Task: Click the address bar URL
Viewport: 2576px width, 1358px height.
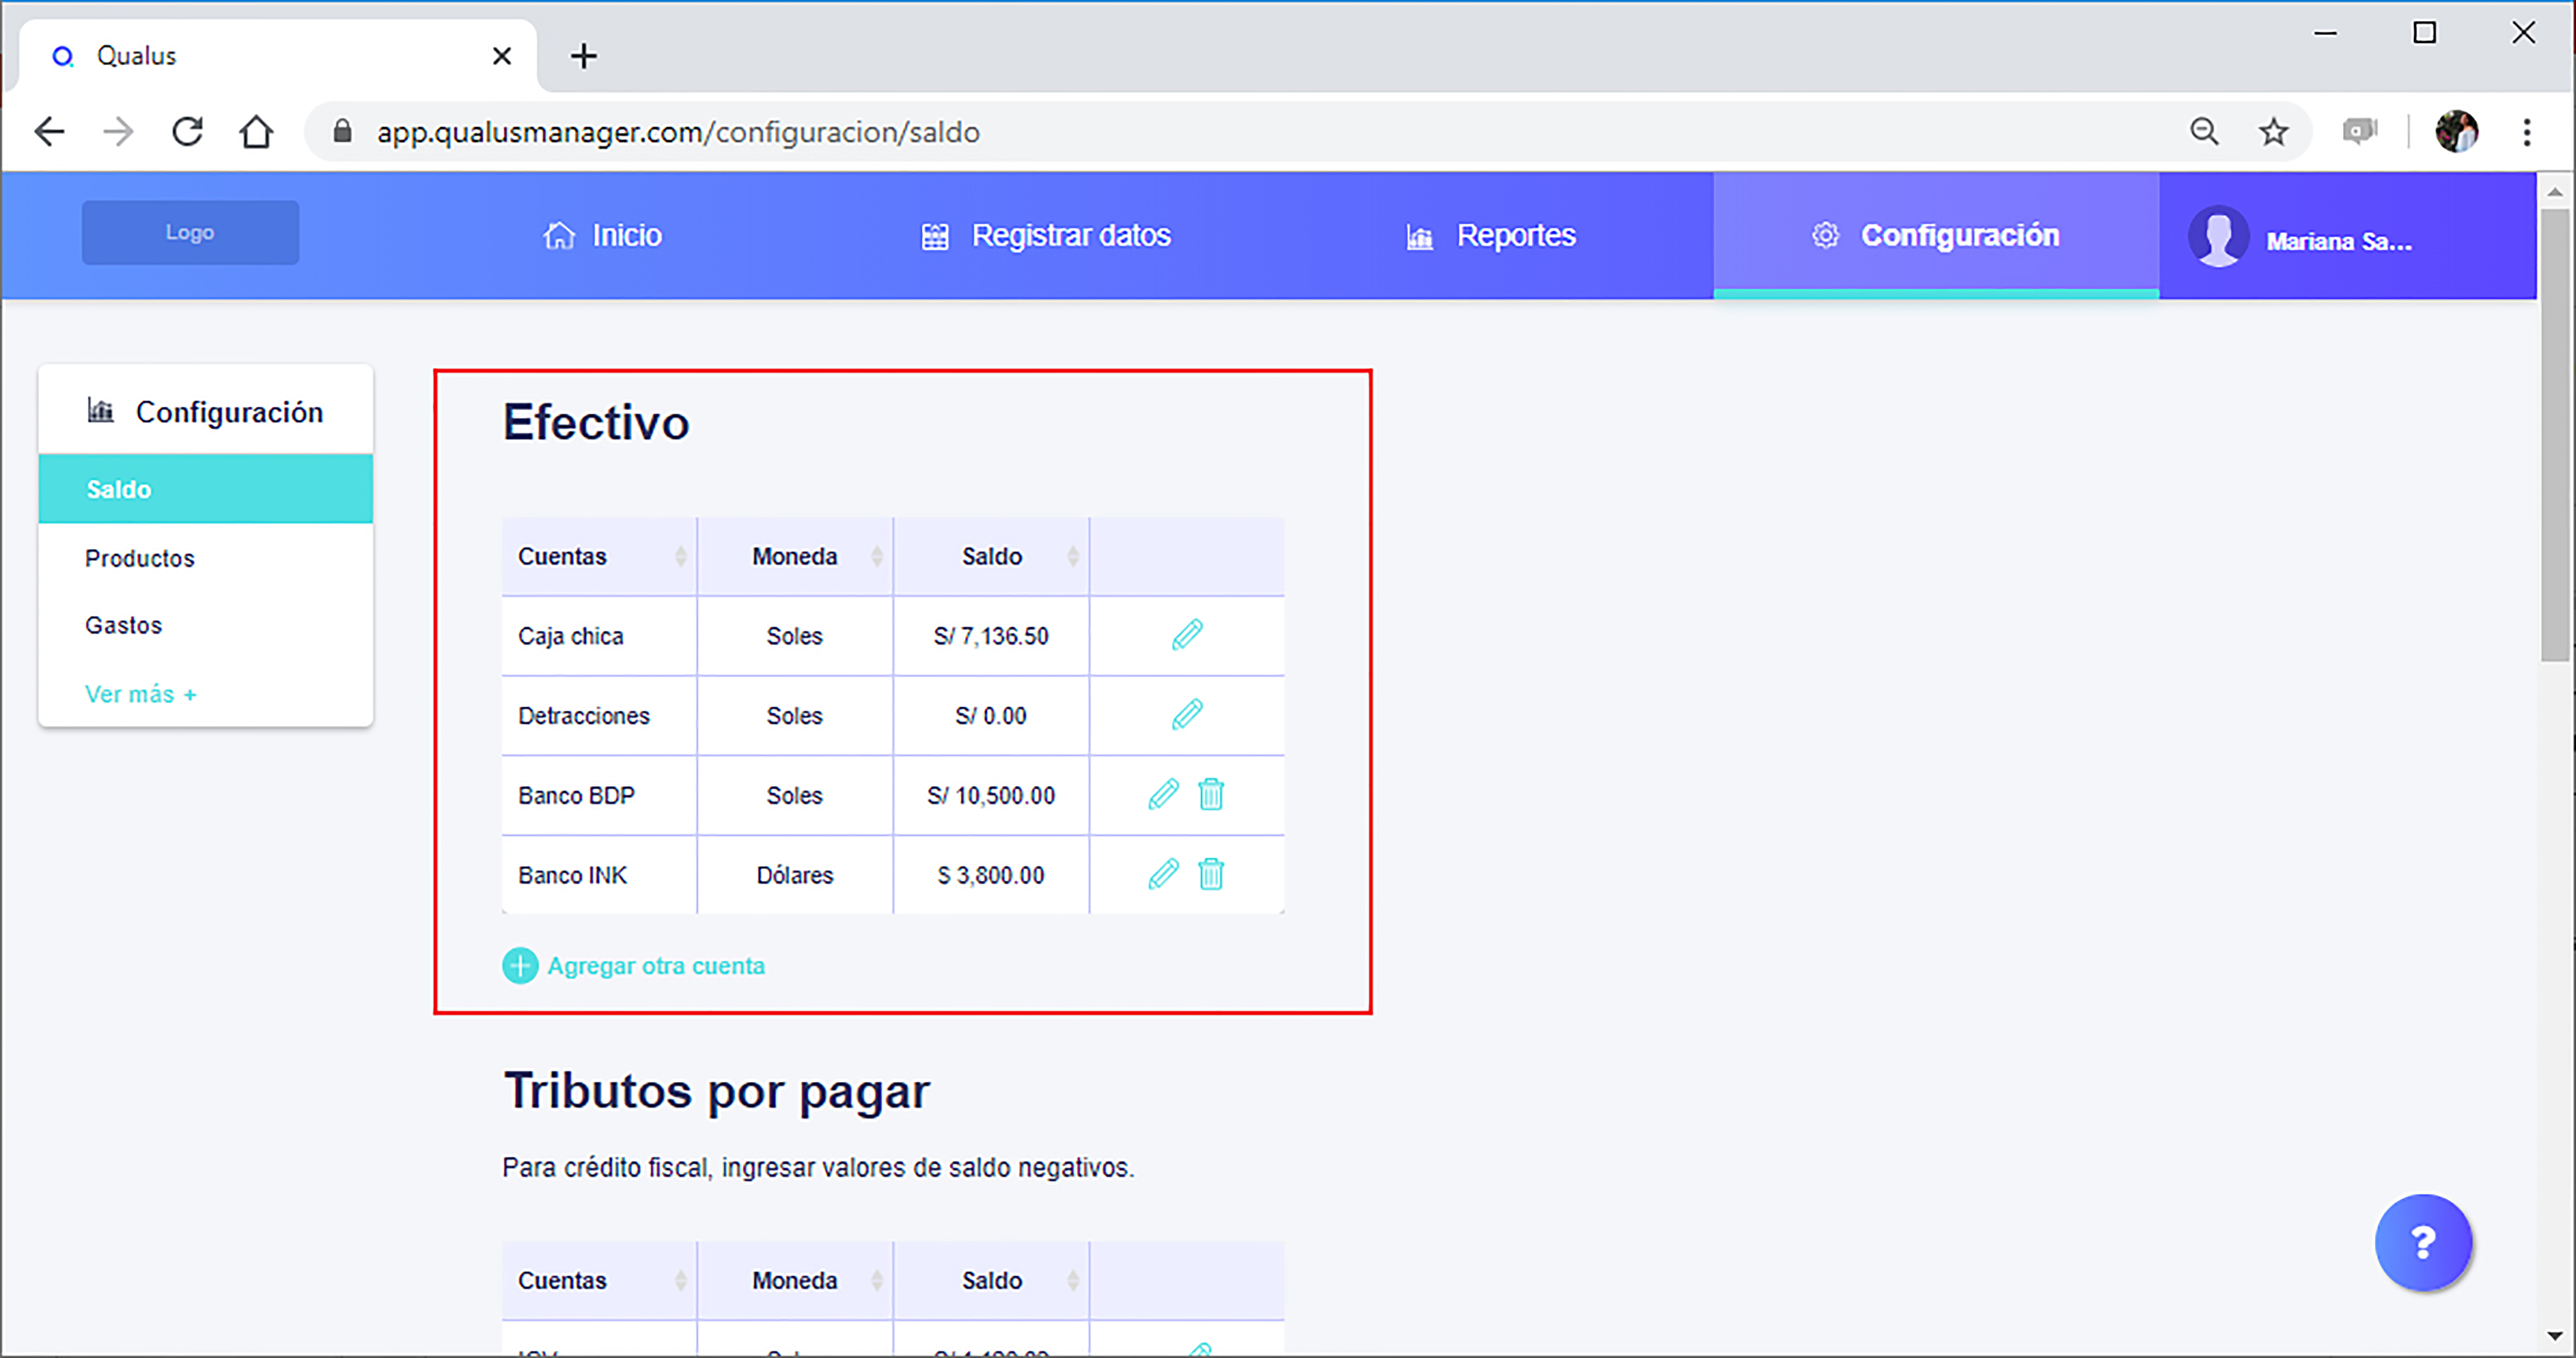Action: pyautogui.click(x=678, y=132)
